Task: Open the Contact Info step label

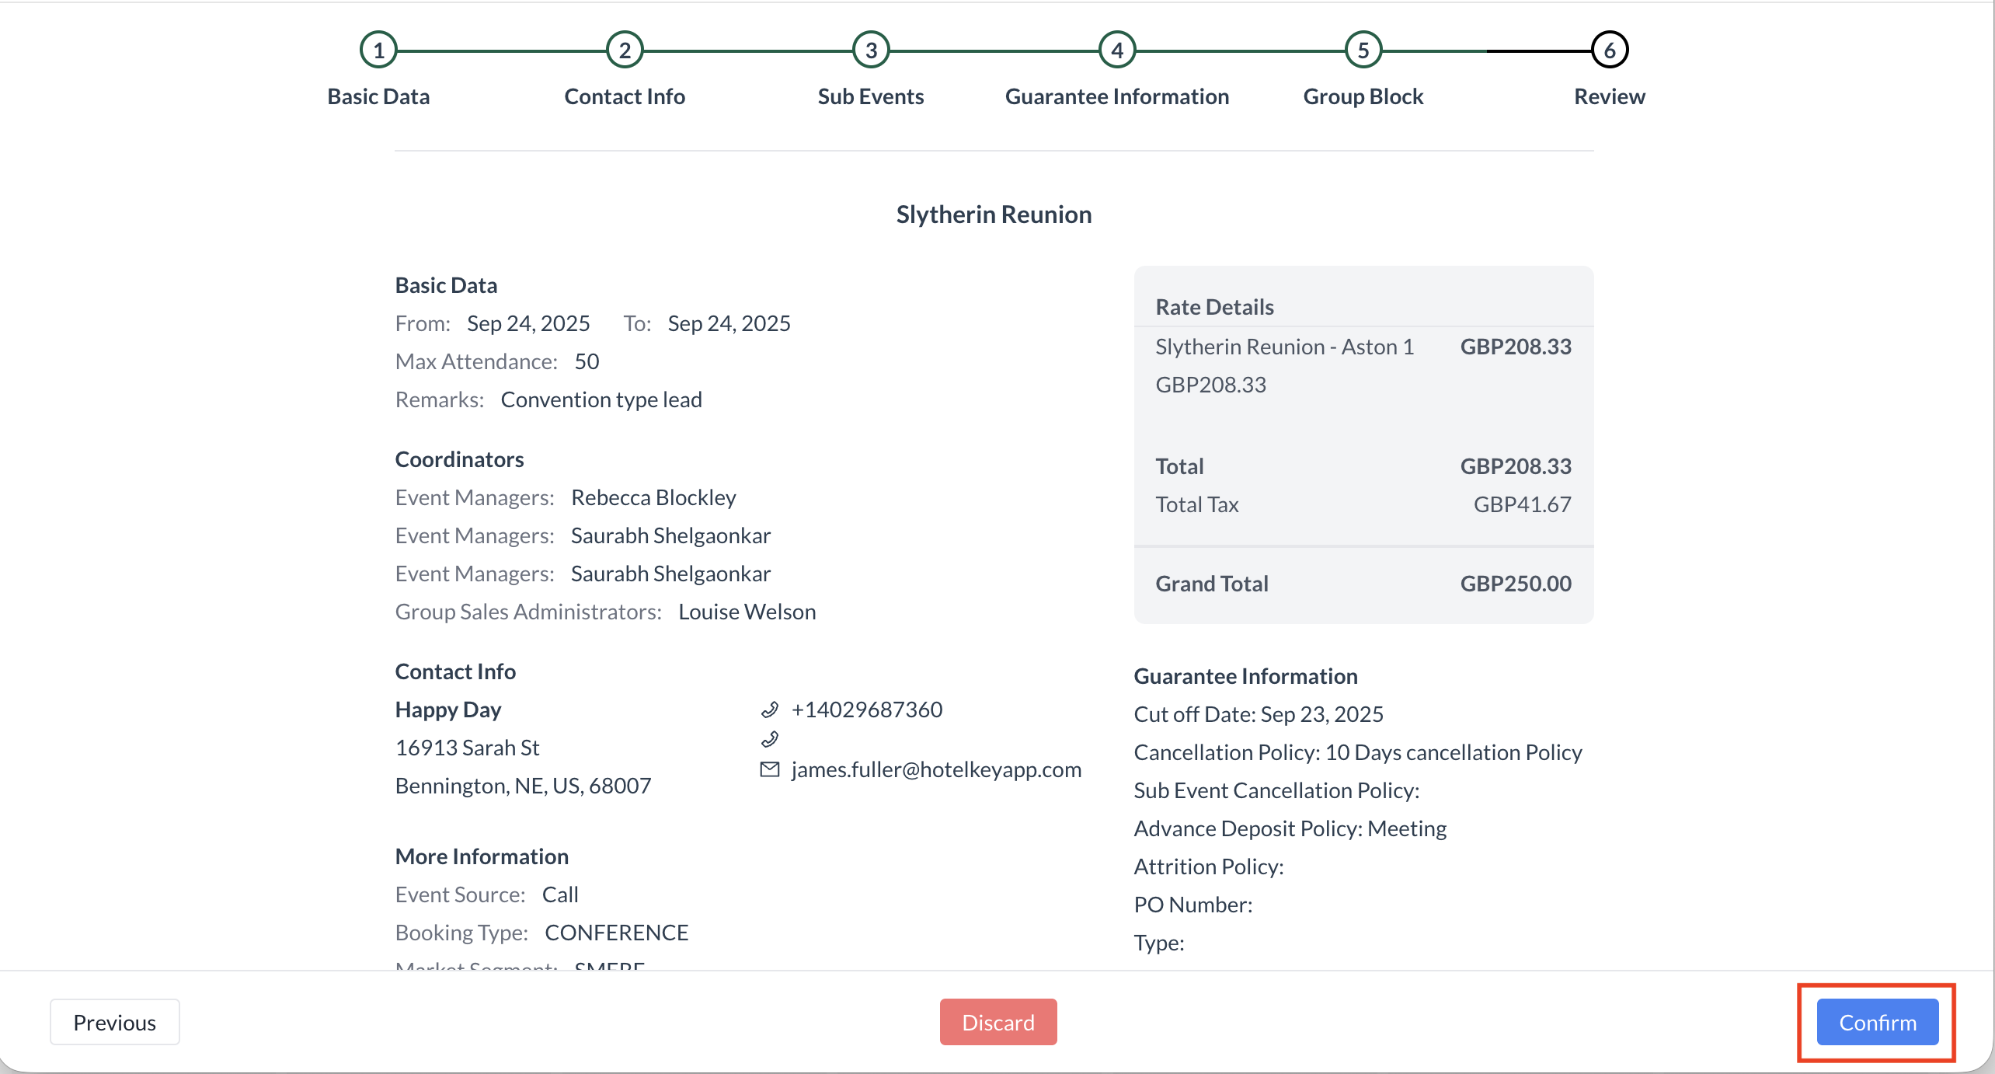Action: (625, 96)
